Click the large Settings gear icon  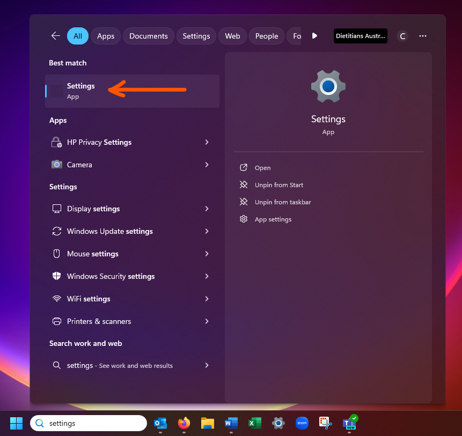[328, 86]
